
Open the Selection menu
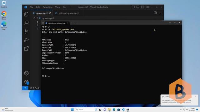coord(47,7)
